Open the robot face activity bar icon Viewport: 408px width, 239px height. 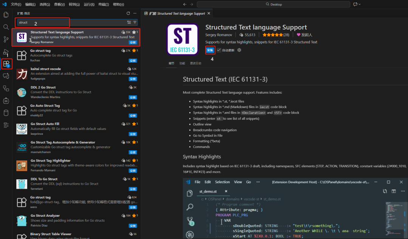[6, 101]
